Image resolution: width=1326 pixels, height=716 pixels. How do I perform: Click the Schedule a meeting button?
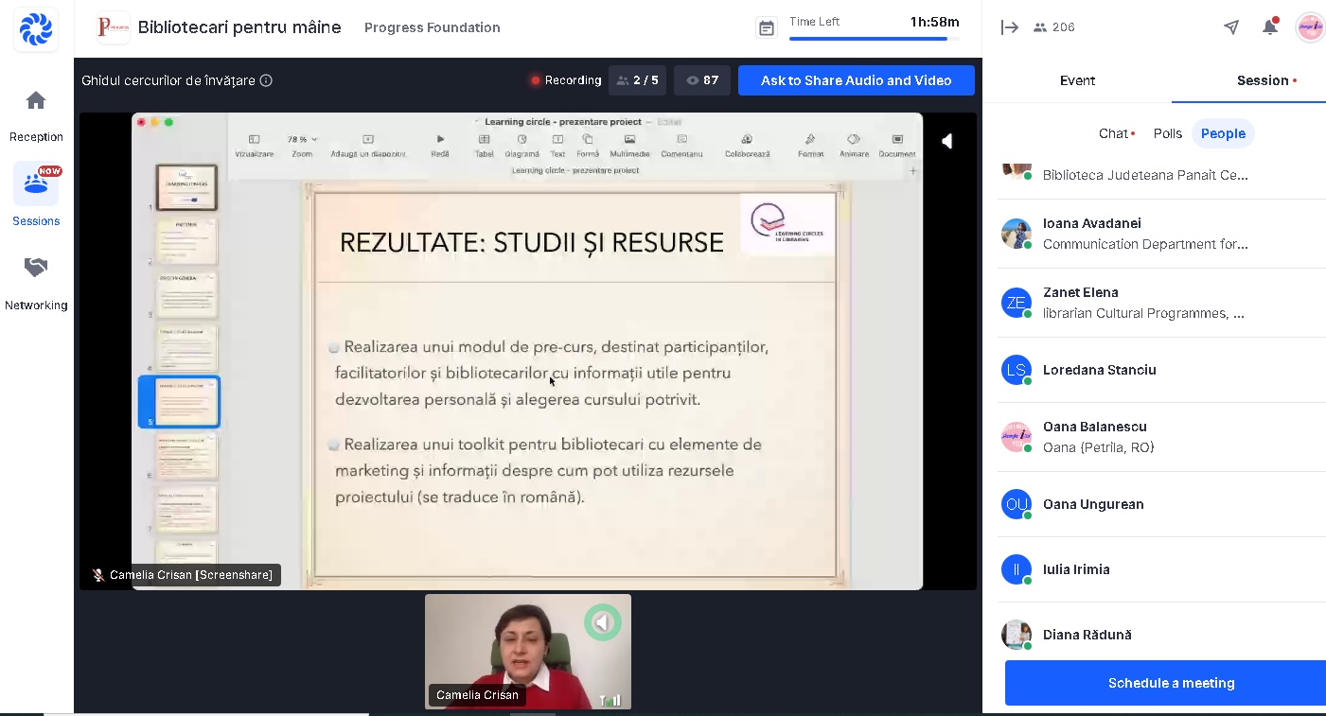1171,683
